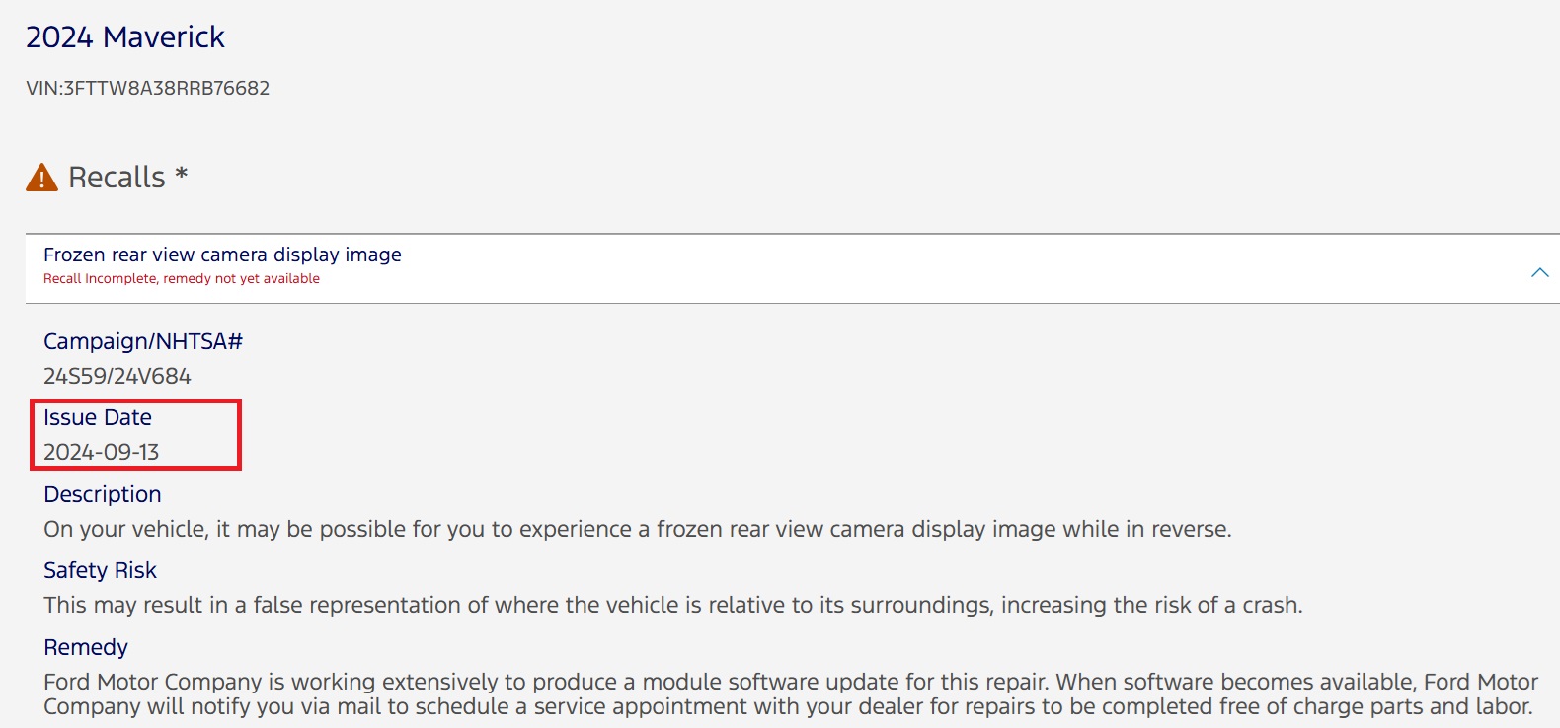
Task: Click the Issue Date label
Action: tap(98, 417)
